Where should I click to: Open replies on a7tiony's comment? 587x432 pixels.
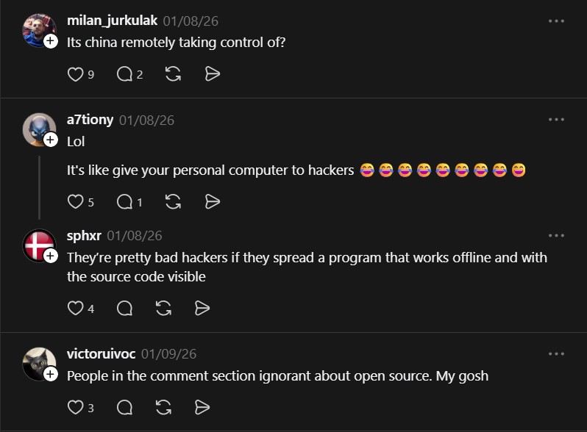click(x=124, y=201)
